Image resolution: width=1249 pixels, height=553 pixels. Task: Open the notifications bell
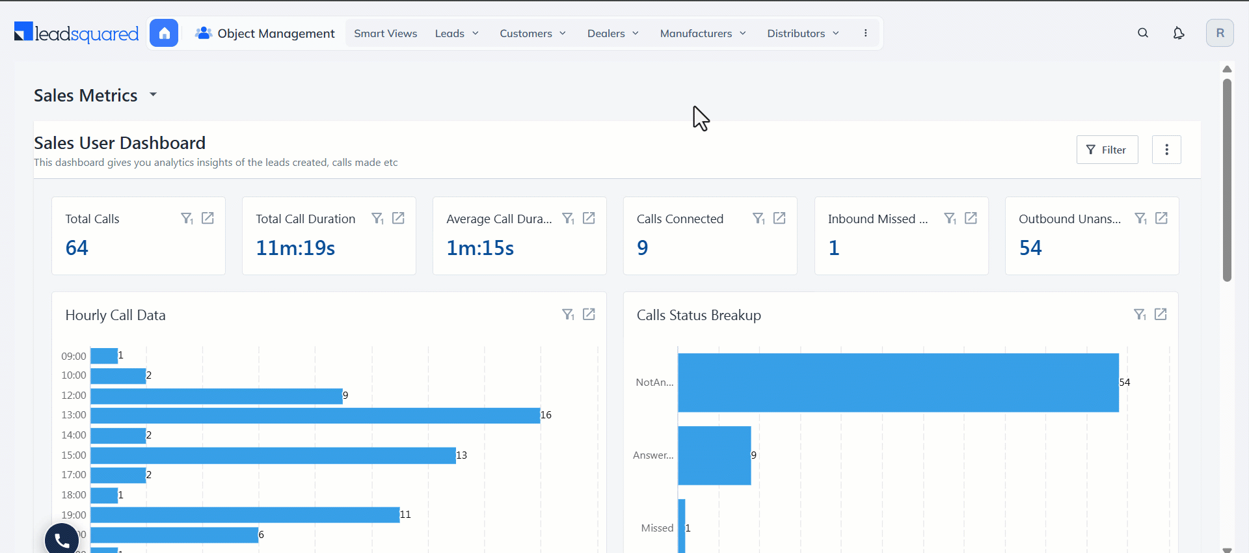tap(1178, 33)
